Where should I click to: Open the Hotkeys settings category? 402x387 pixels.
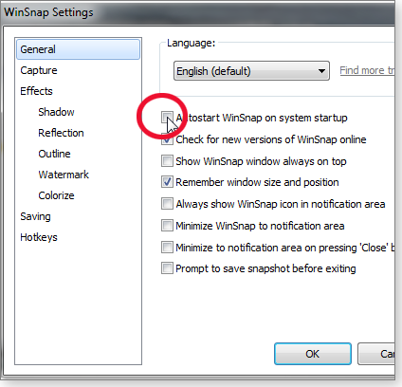click(x=39, y=237)
